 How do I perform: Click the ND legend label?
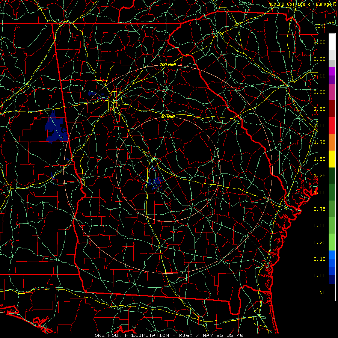(323, 293)
